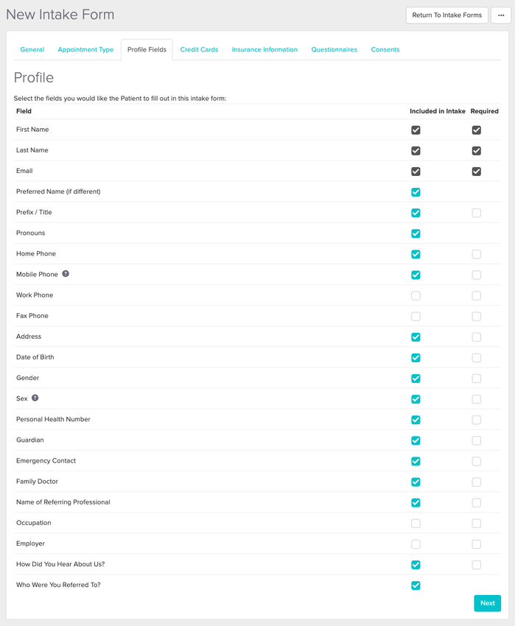Select the Questionnaires tab
This screenshot has height=626, width=515.
click(x=334, y=49)
